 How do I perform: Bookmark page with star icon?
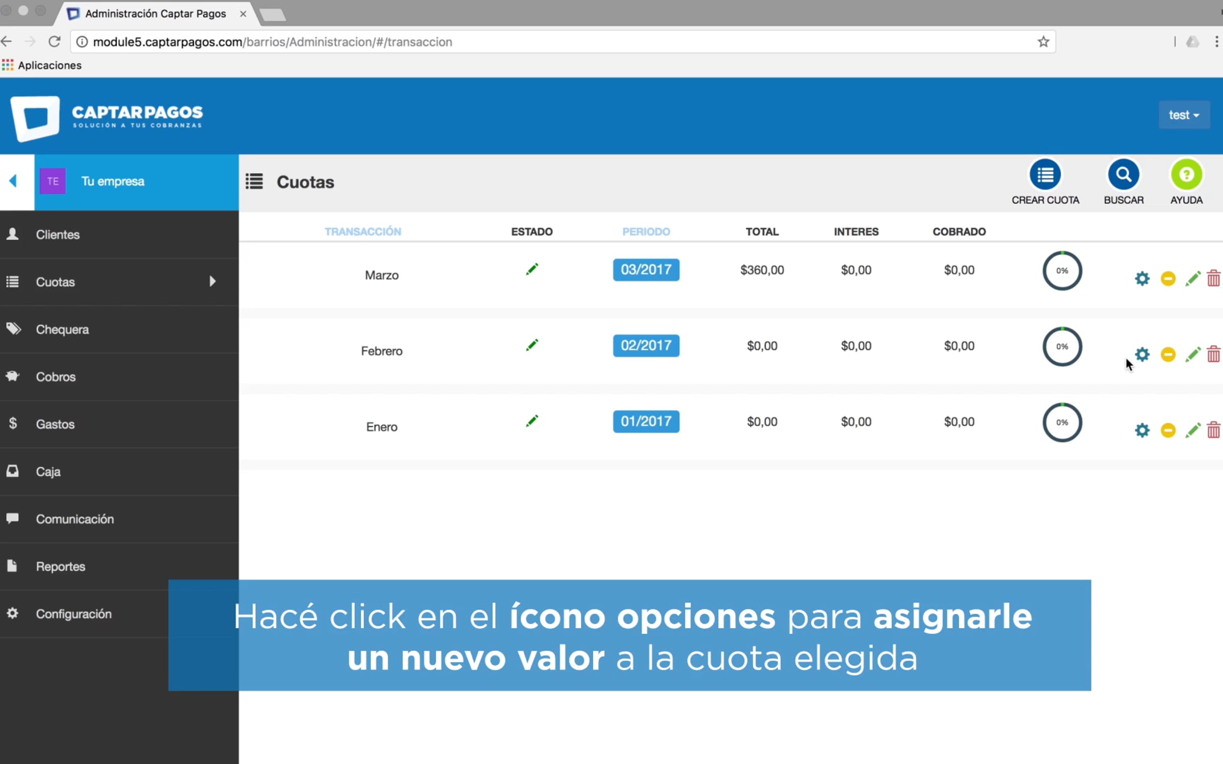[1043, 42]
